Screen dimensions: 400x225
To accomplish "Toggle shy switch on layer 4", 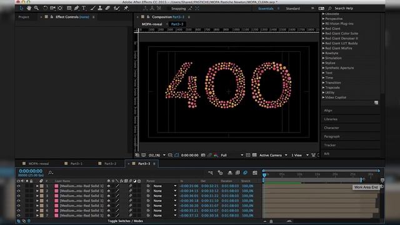I will coord(109,201).
